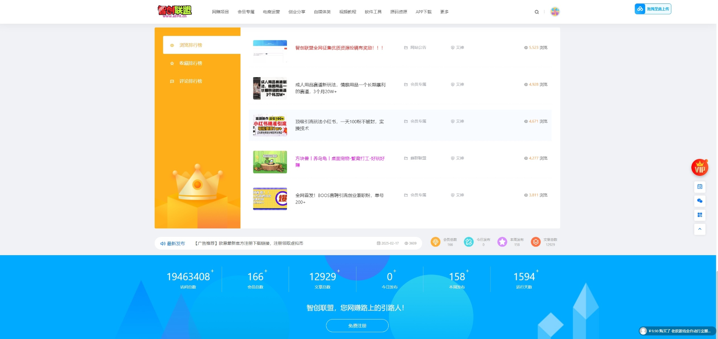Open the 会员专属 menu

[x=246, y=12]
